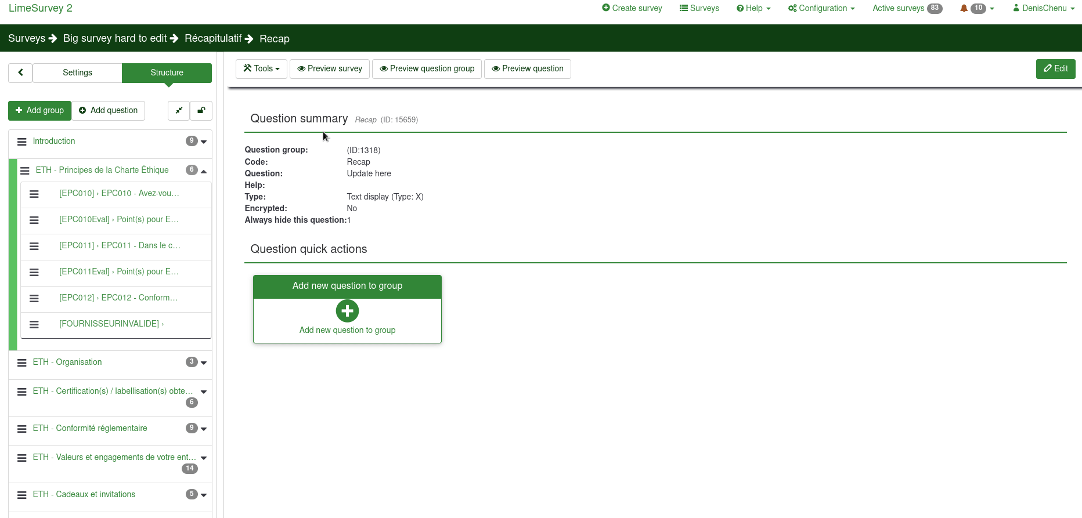The height and width of the screenshot is (518, 1082).
Task: Click the Add group button
Action: click(39, 110)
